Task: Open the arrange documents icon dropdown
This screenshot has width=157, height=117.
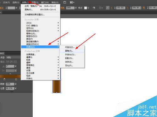Action: pos(72,3)
